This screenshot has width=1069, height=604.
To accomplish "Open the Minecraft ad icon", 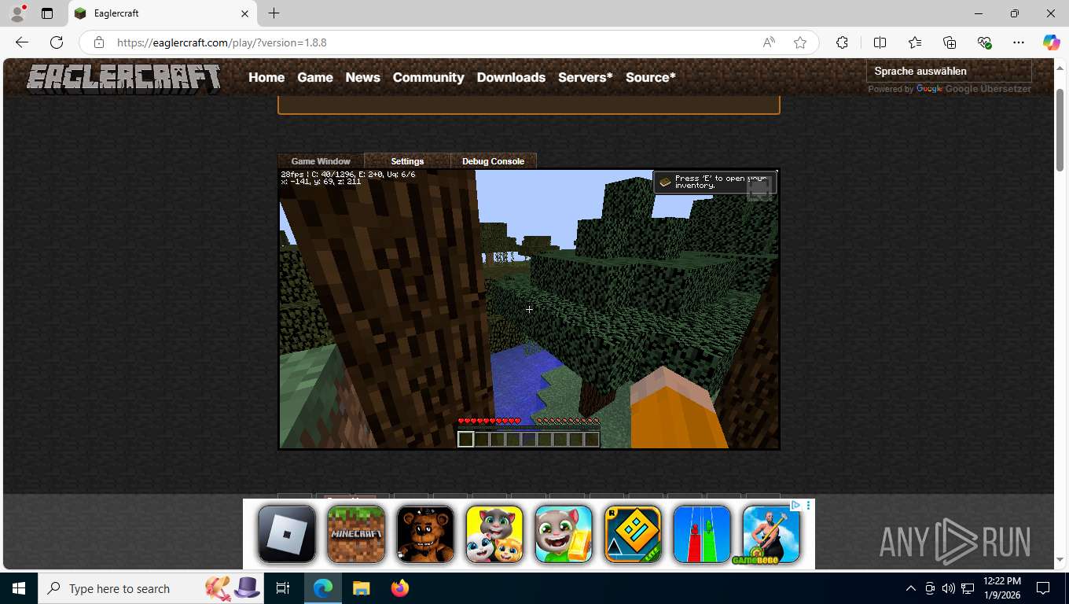I will [x=356, y=534].
